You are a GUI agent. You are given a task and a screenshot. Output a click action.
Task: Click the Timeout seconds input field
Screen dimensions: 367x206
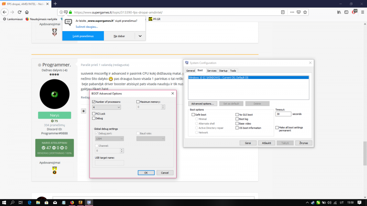[x=283, y=114]
